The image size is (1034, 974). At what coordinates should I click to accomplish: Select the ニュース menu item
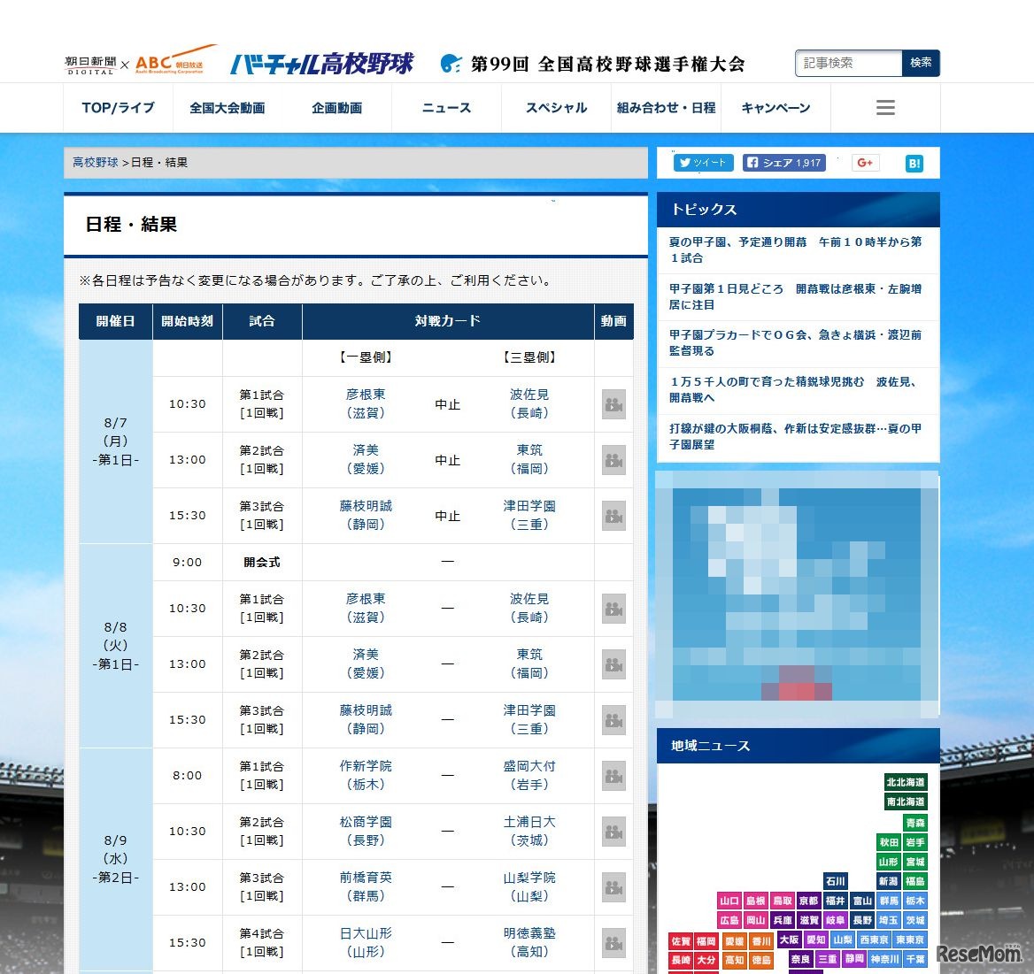(446, 108)
